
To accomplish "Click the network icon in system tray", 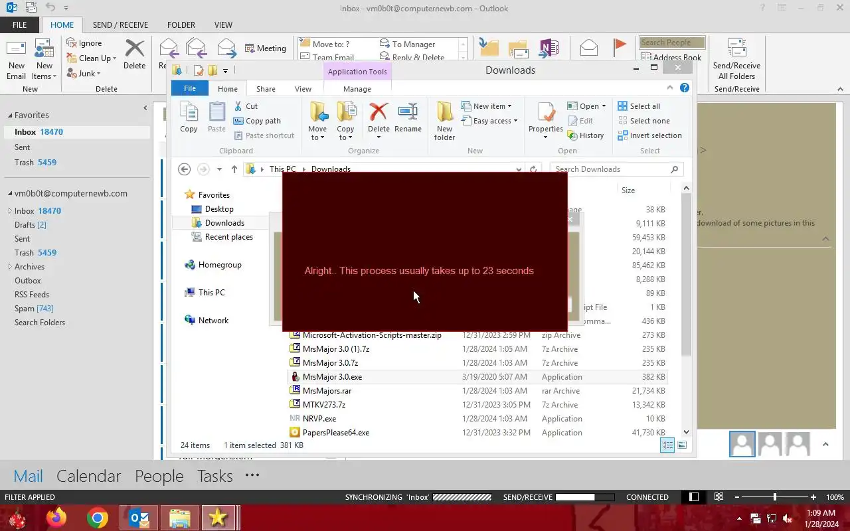I will coord(771,518).
